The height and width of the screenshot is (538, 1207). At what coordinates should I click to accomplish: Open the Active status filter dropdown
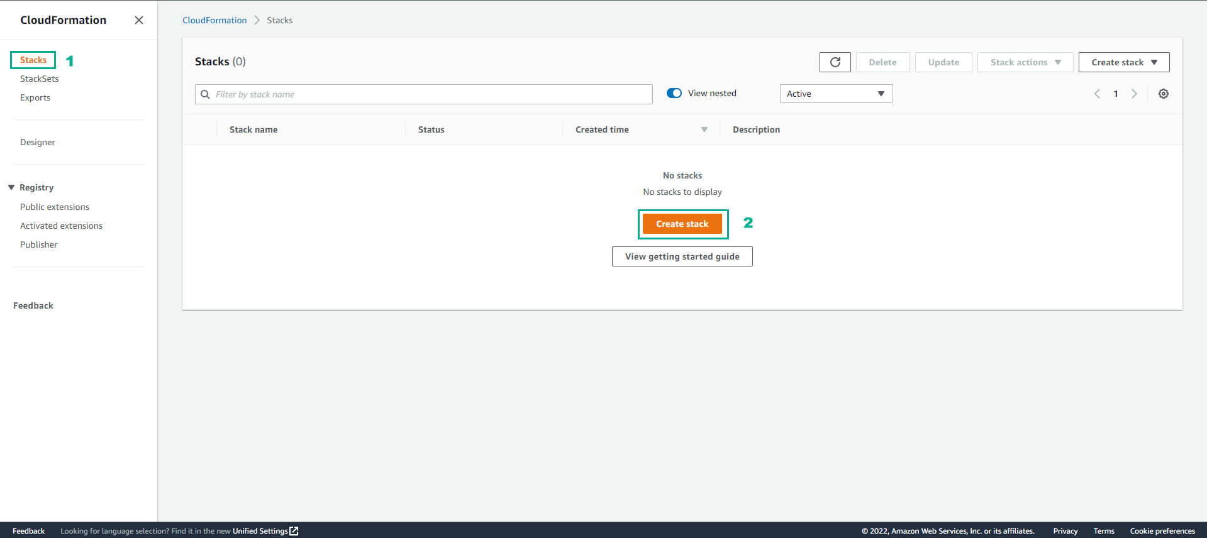coord(836,94)
